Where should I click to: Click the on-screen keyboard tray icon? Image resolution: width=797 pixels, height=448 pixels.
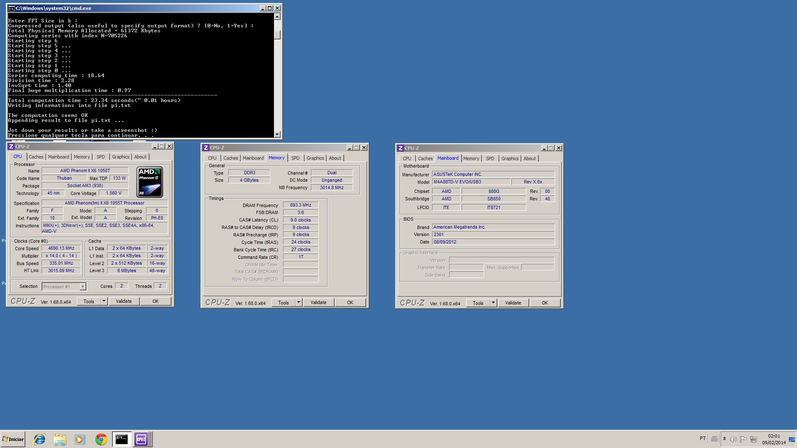coord(714,439)
